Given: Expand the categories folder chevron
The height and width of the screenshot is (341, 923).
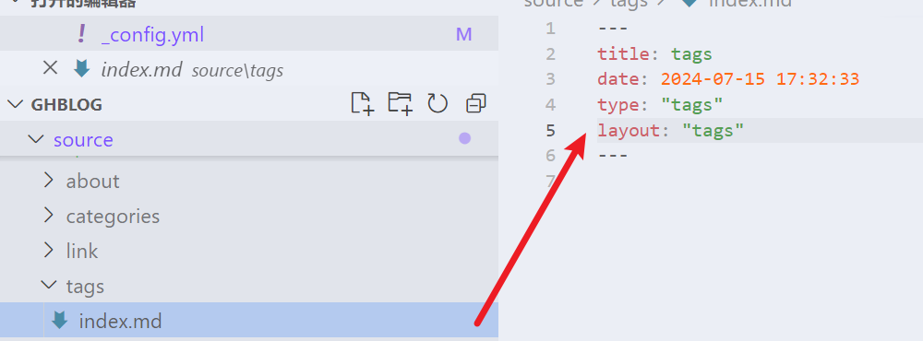Looking at the screenshot, I should point(50,215).
